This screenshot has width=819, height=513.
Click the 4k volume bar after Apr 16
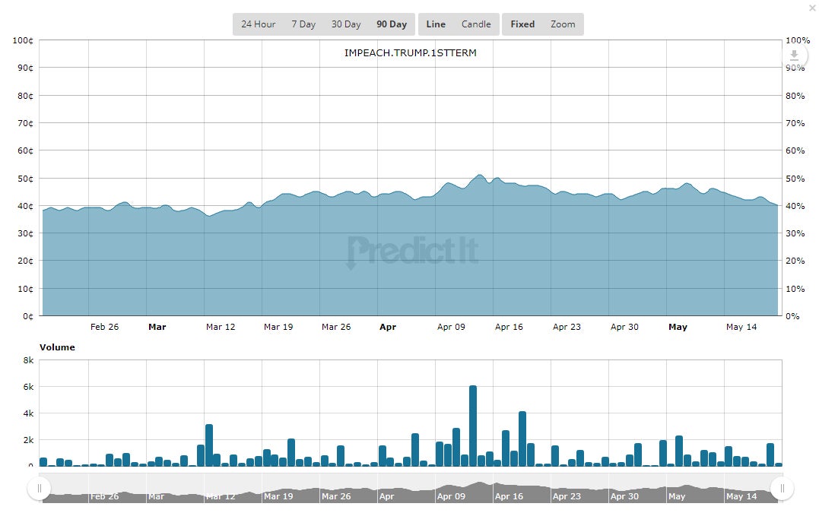(522, 439)
